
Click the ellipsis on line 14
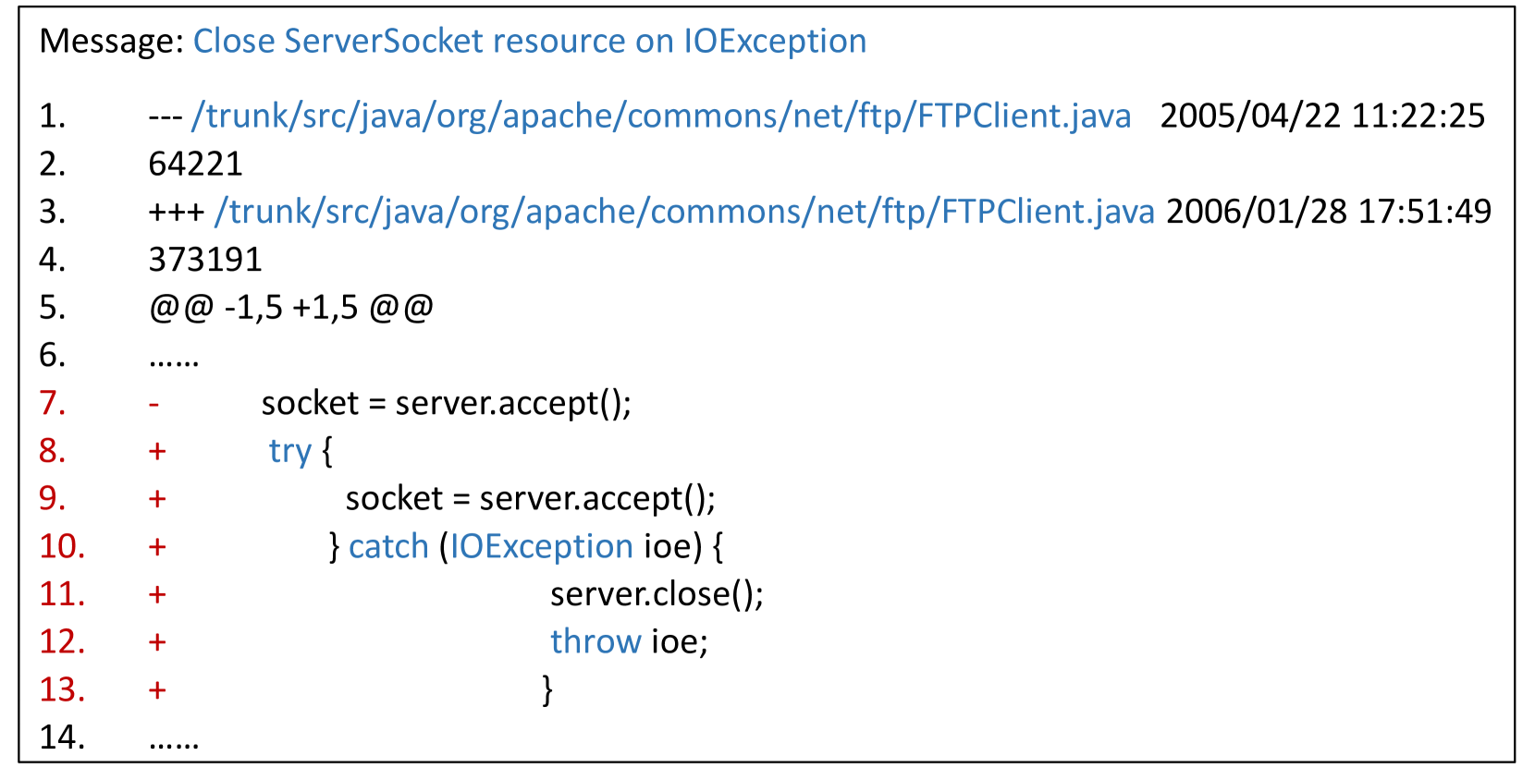[x=174, y=738]
